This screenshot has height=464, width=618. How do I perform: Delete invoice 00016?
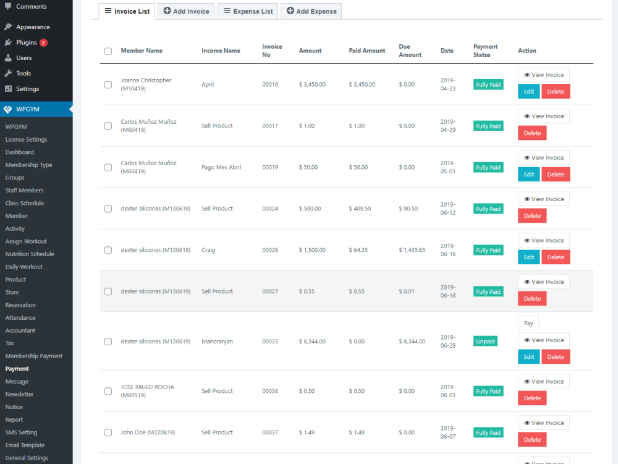click(556, 92)
